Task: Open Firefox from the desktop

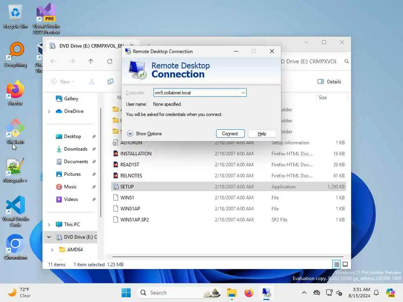Action: [15, 93]
